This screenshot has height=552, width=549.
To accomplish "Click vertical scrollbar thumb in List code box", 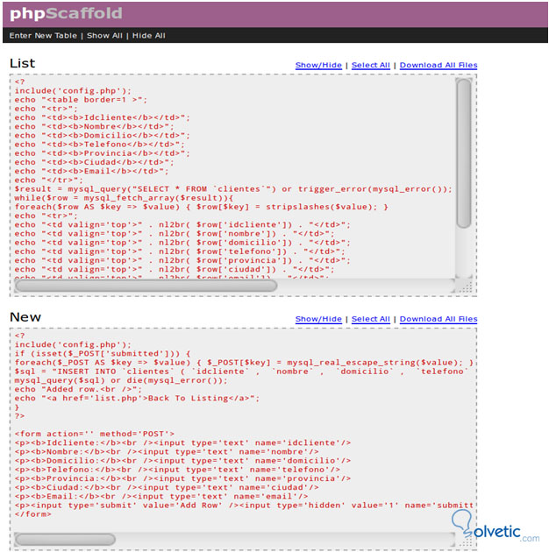I will click(463, 153).
